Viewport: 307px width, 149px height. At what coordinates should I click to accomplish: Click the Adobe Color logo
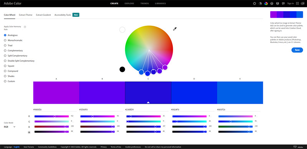13,3
